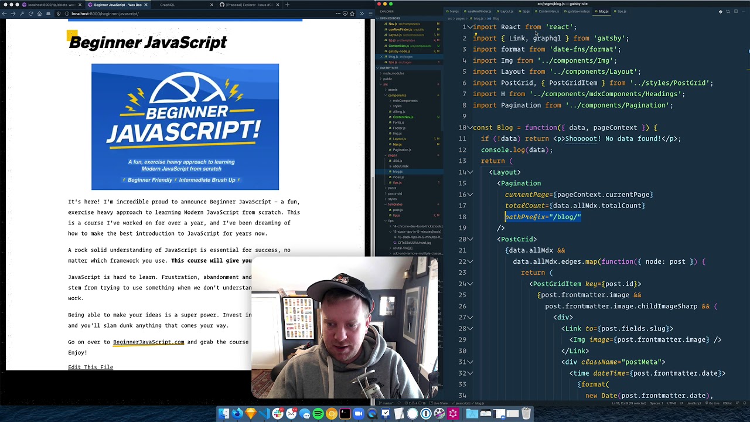Click the javascript language status item
The height and width of the screenshot is (422, 750).
(x=694, y=403)
